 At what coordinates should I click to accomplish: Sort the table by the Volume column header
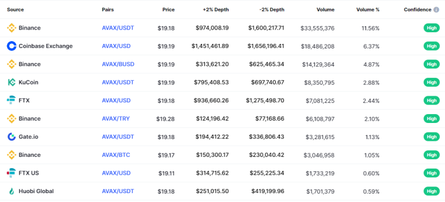(x=325, y=9)
